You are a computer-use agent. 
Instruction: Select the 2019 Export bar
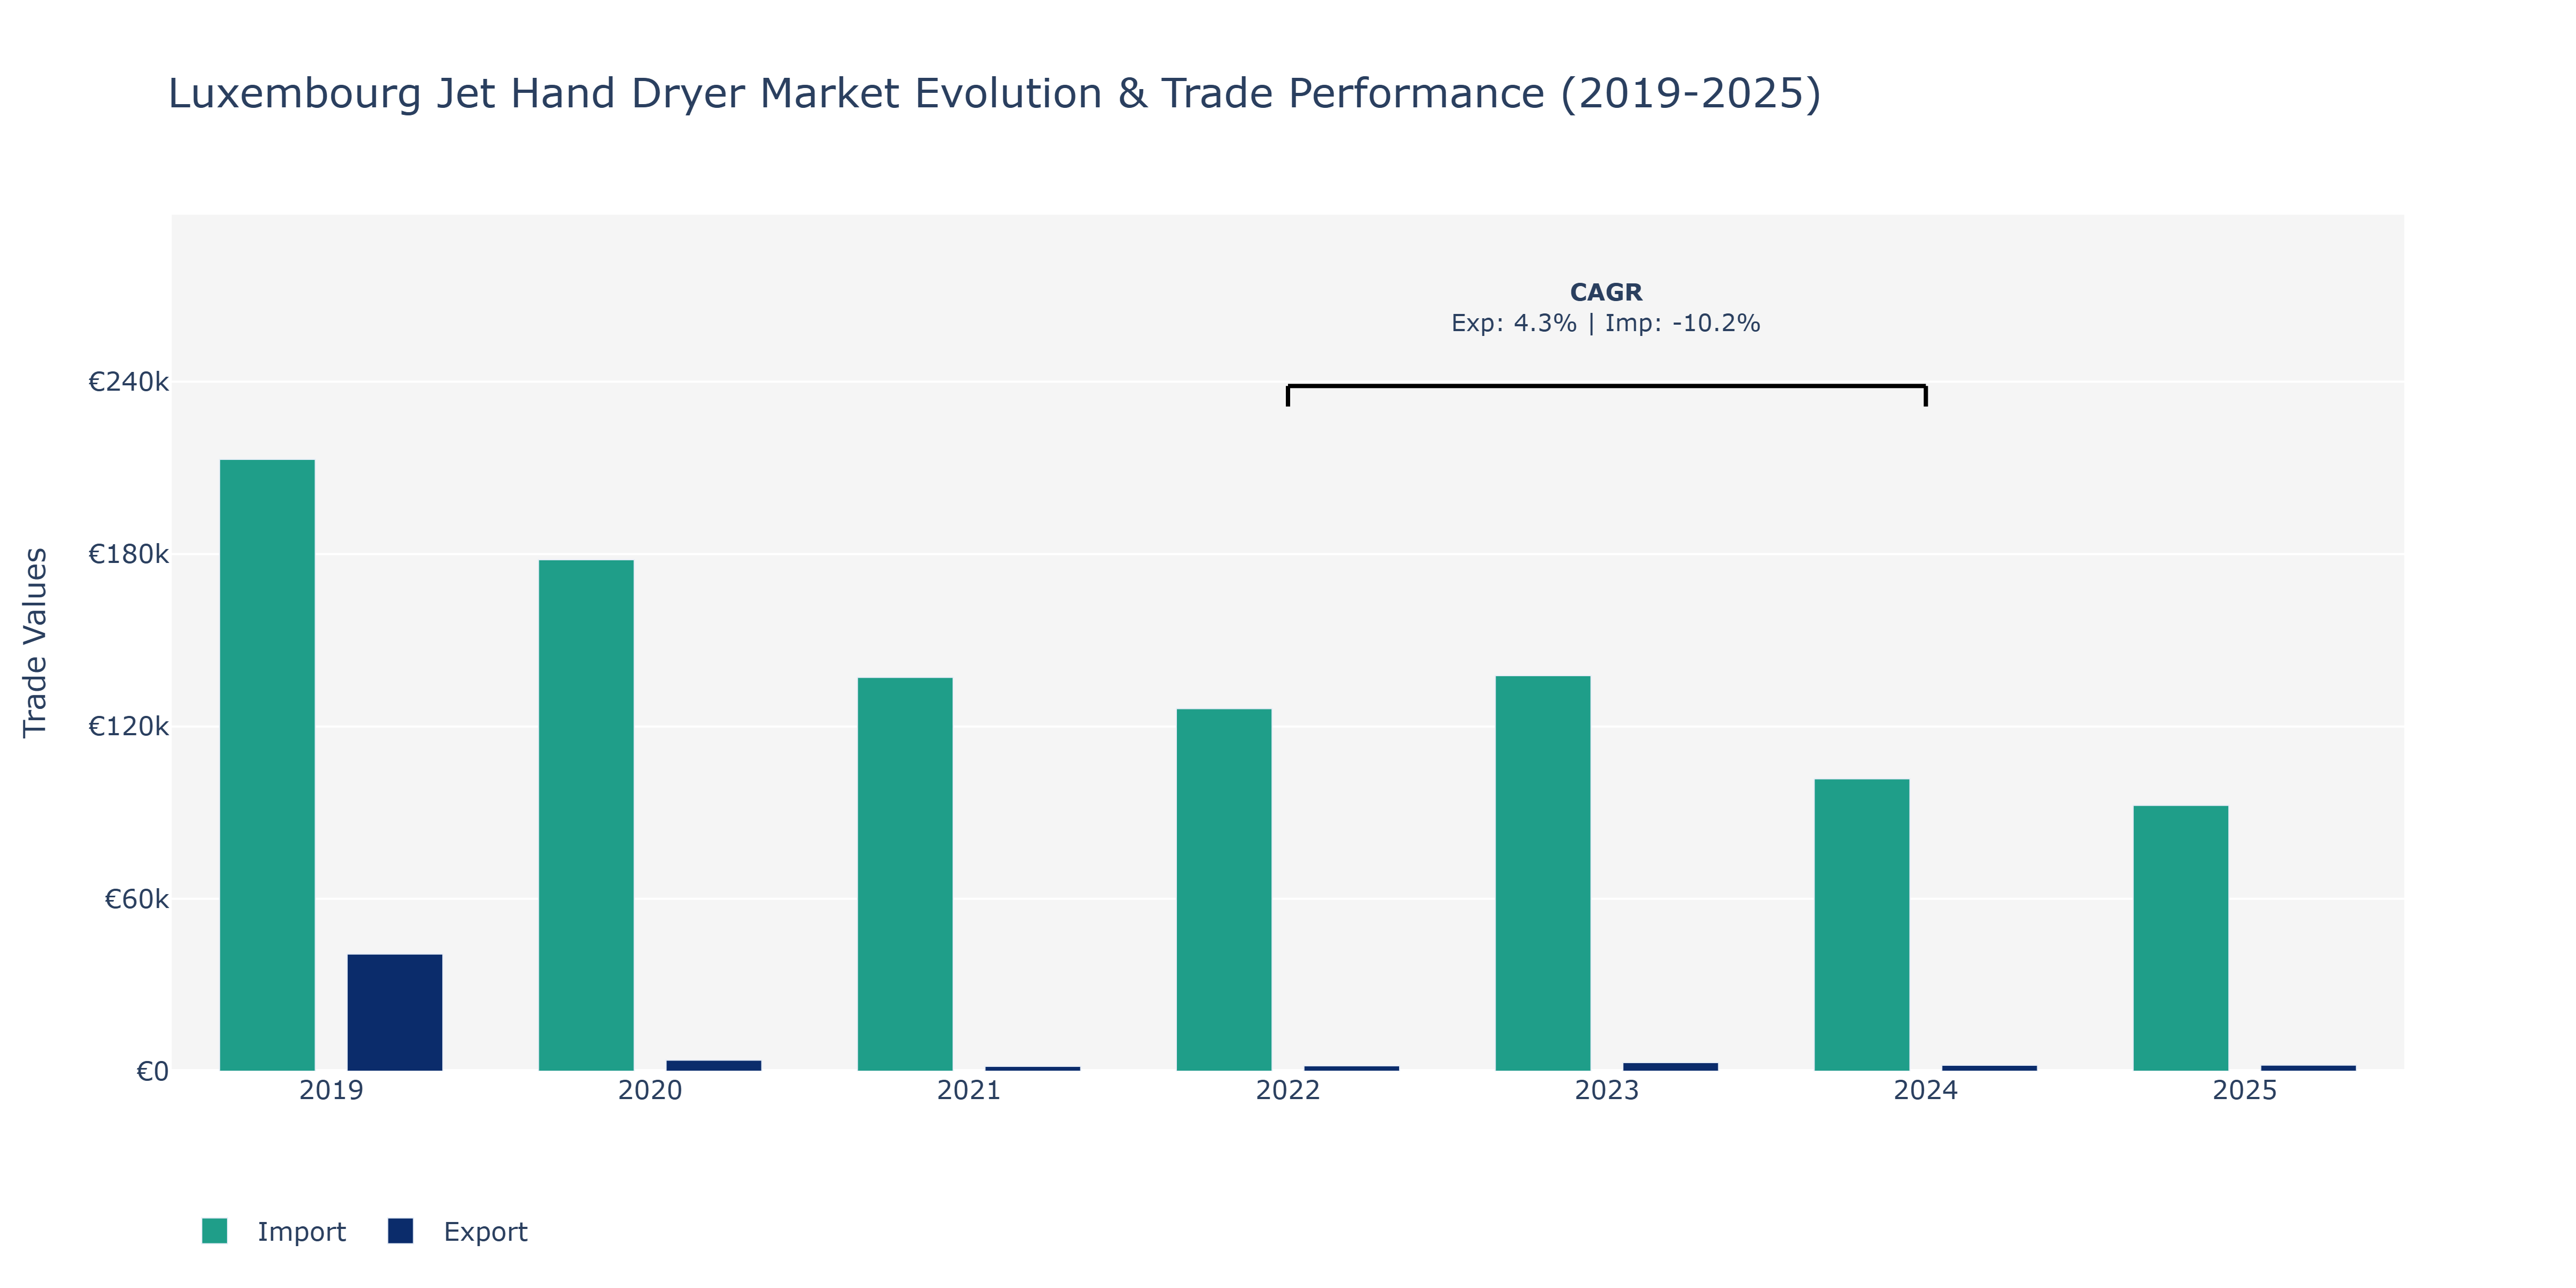(395, 1012)
